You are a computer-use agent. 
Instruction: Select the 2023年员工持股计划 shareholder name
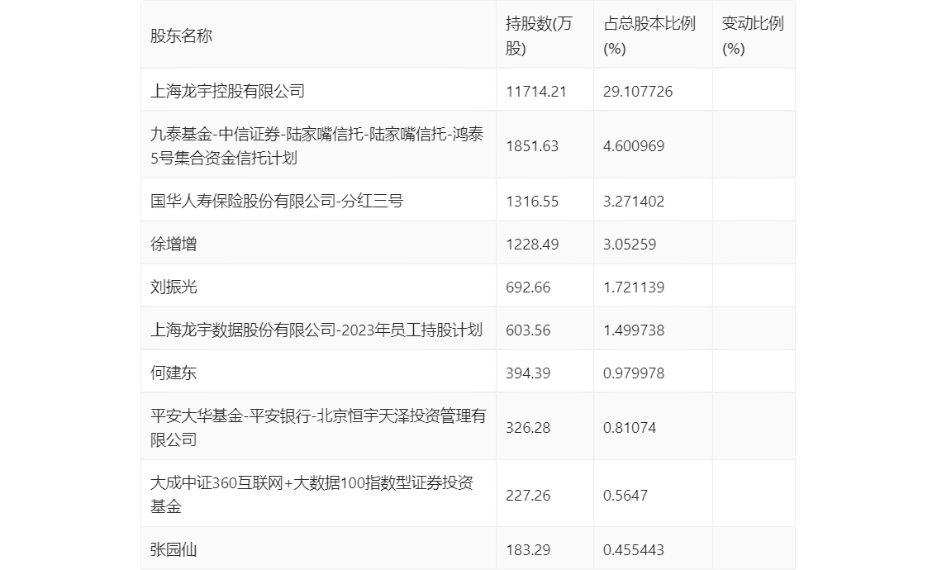[316, 330]
